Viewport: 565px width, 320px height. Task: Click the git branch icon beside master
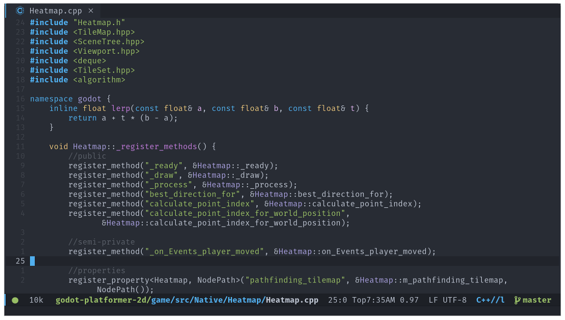(517, 300)
